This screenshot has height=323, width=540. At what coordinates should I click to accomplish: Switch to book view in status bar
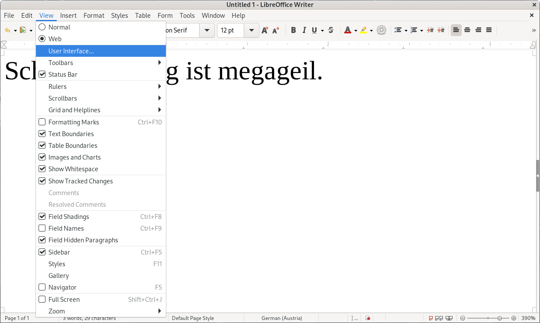point(449,318)
